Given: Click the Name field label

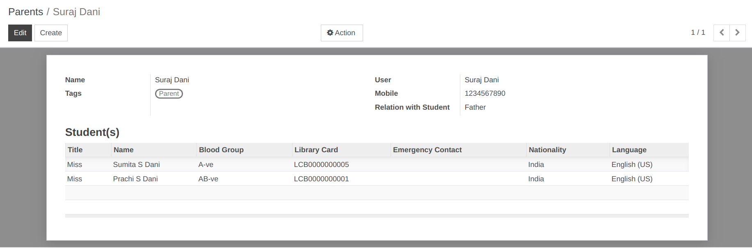Looking at the screenshot, I should point(75,80).
